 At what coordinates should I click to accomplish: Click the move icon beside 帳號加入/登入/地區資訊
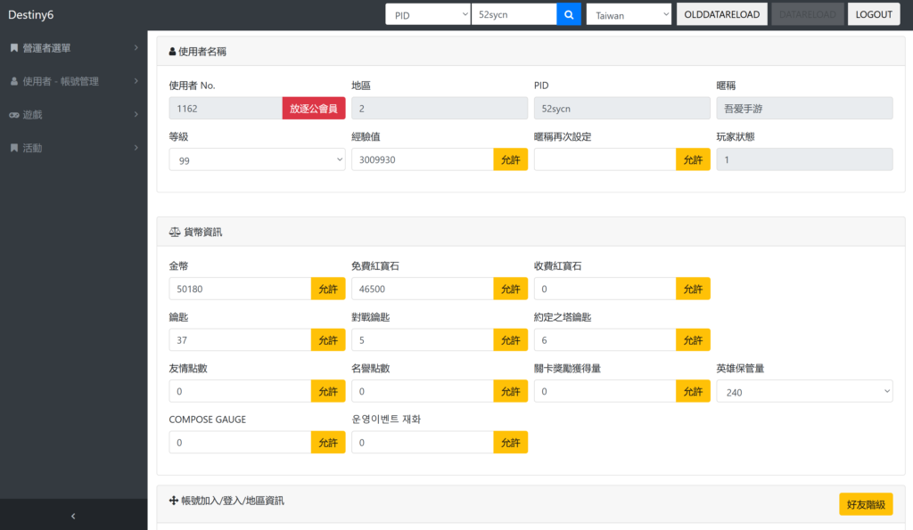[174, 501]
